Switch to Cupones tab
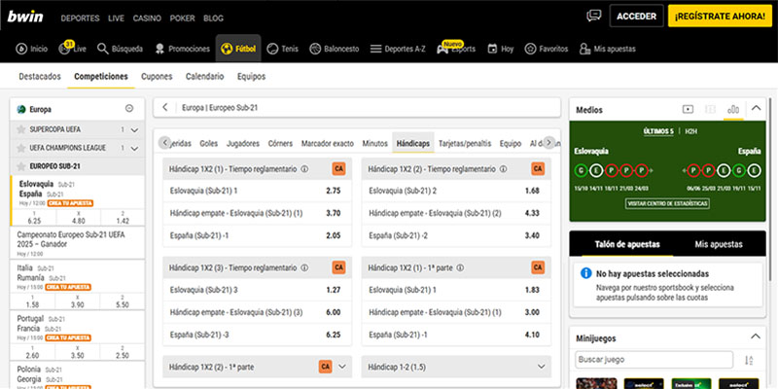The height and width of the screenshot is (389, 778). pyautogui.click(x=157, y=77)
